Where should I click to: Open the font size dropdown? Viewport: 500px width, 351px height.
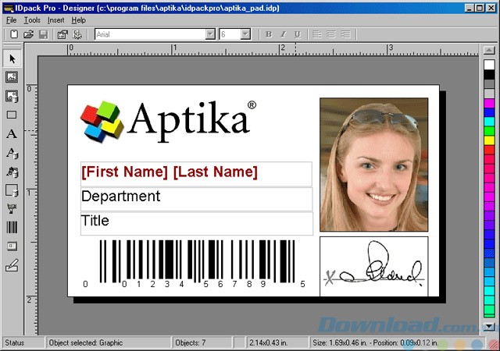[x=245, y=34]
